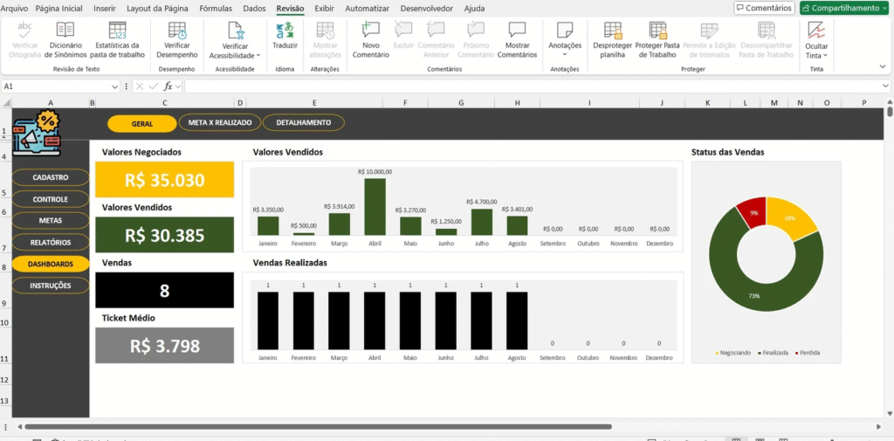Select the META X REALIZADO dashboard button
The width and height of the screenshot is (894, 441).
point(219,123)
